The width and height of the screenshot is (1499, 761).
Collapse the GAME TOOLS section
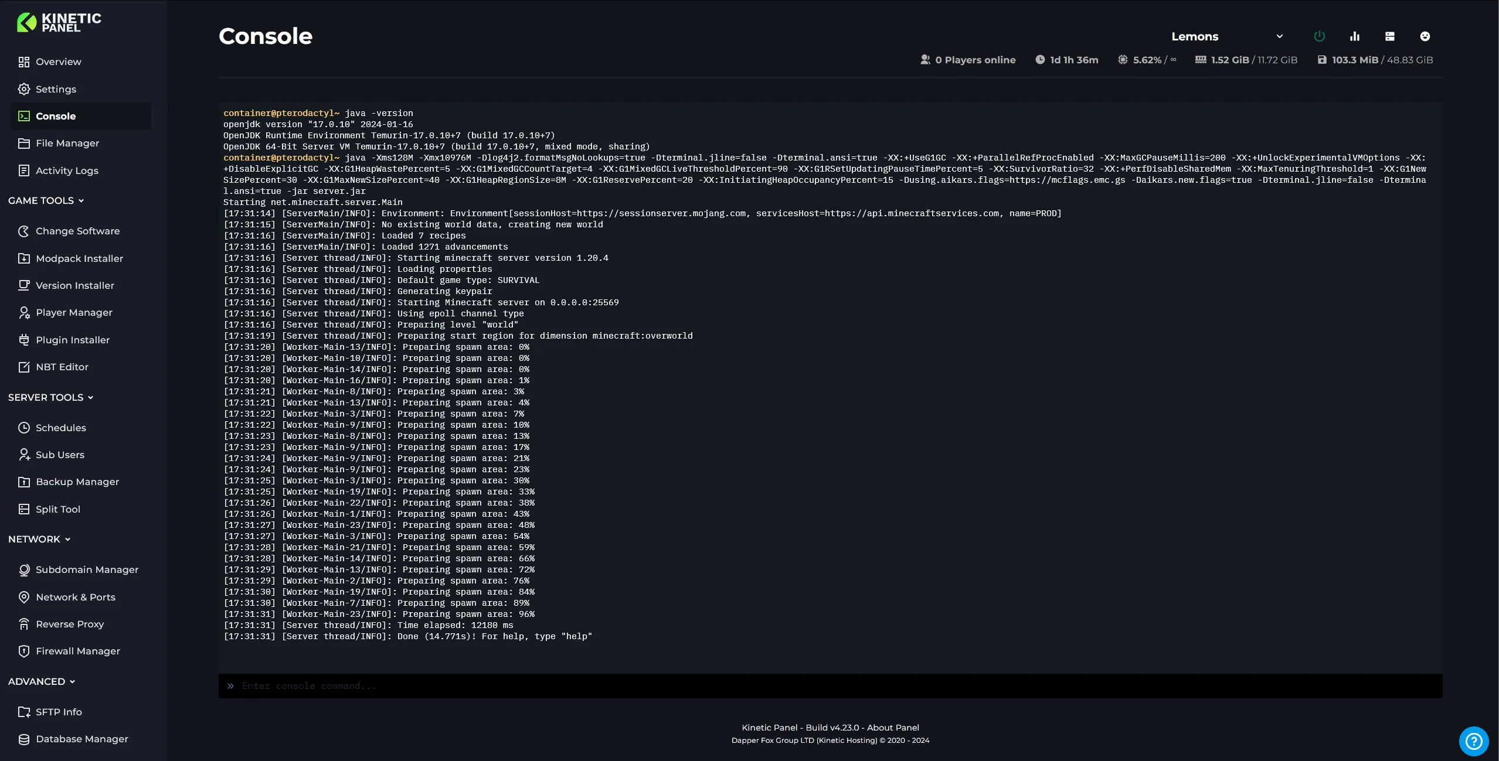pyautogui.click(x=46, y=200)
